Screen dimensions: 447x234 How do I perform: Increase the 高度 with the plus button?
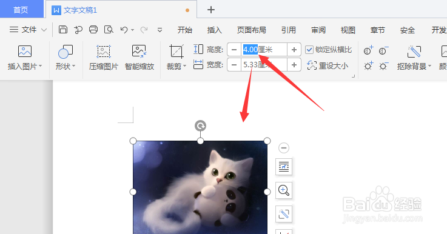(x=294, y=50)
